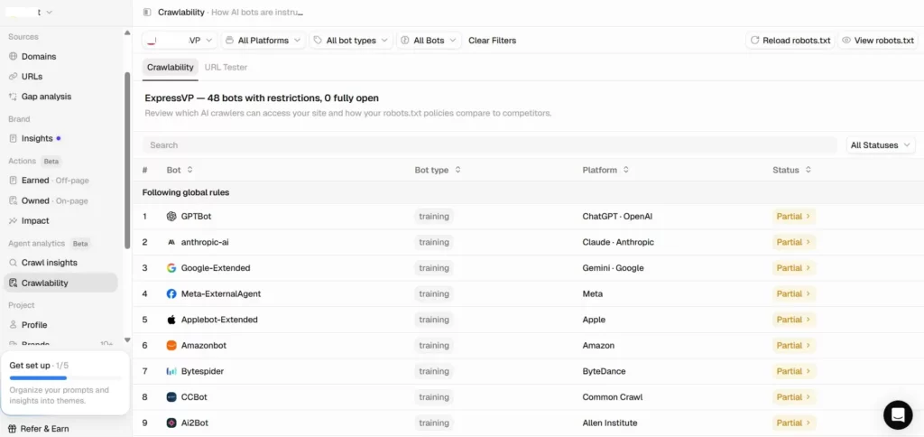Click the Reload robots.txt refresh icon

pyautogui.click(x=754, y=41)
